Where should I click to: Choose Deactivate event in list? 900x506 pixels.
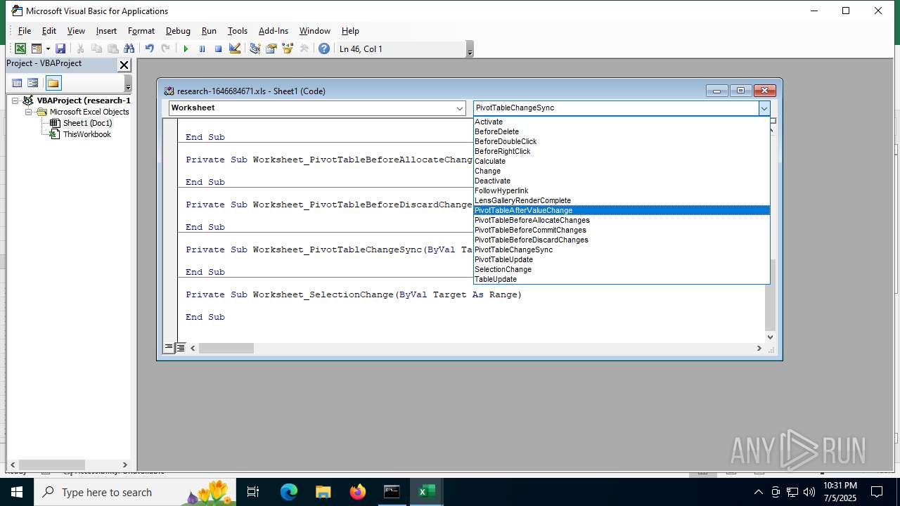click(x=622, y=181)
